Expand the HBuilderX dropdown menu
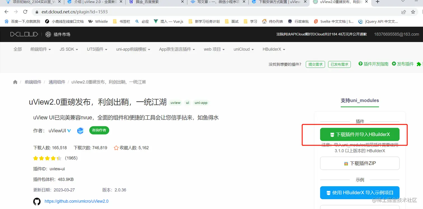The height and width of the screenshot is (209, 423). coord(274,49)
